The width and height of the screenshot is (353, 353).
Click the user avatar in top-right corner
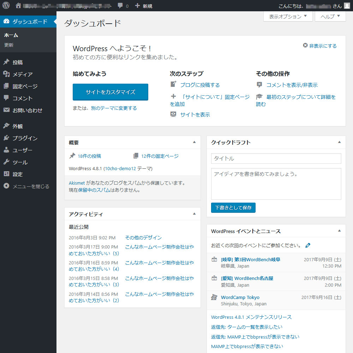pyautogui.click(x=347, y=6)
